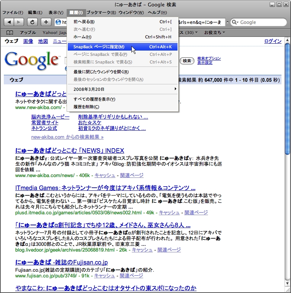Open the 表示(V) menu

click(56, 13)
